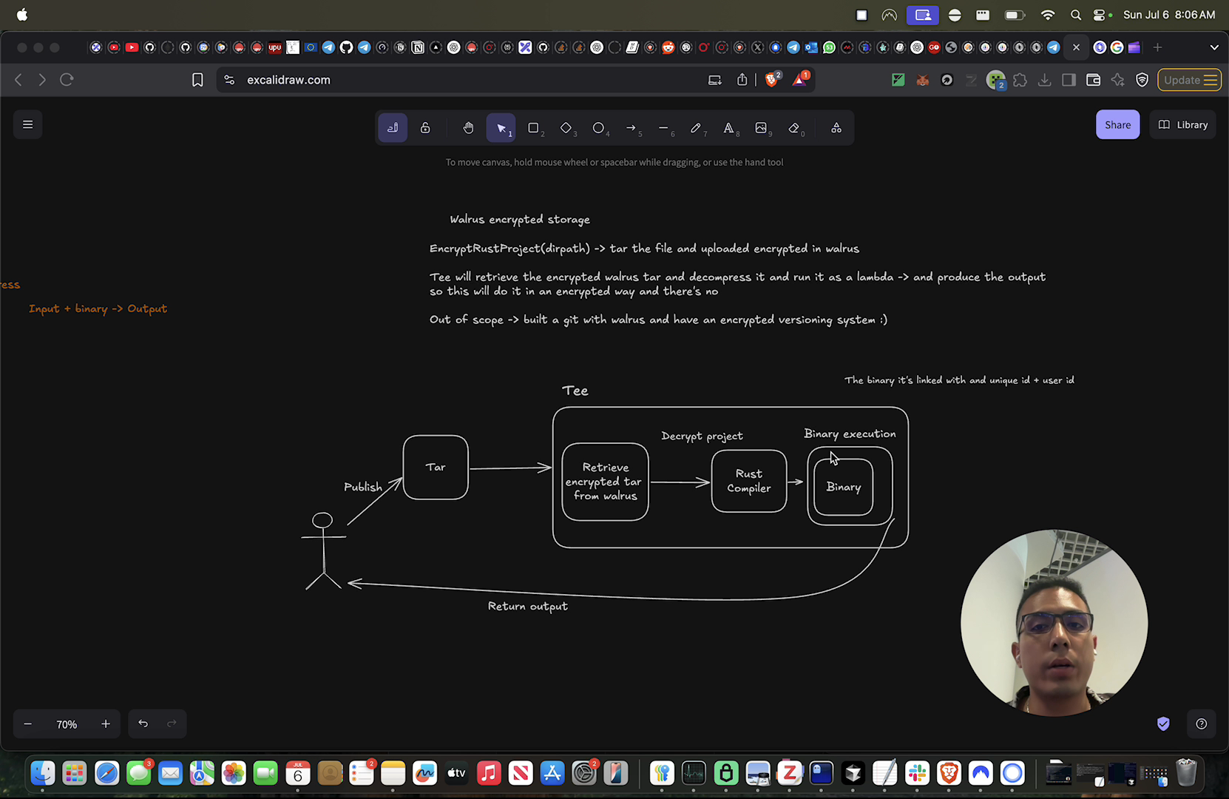Open macOS Control Center

tap(1101, 15)
